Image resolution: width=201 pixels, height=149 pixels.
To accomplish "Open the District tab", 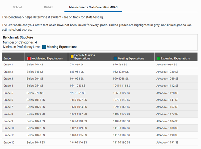I will [49, 7].
